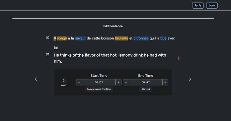Click the Start Time value field

click(x=99, y=82)
